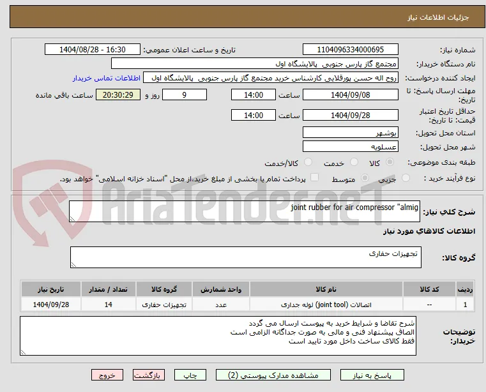Click the delivery city field عسلویه
Viewport: 486px width, 392px height.
(350, 146)
